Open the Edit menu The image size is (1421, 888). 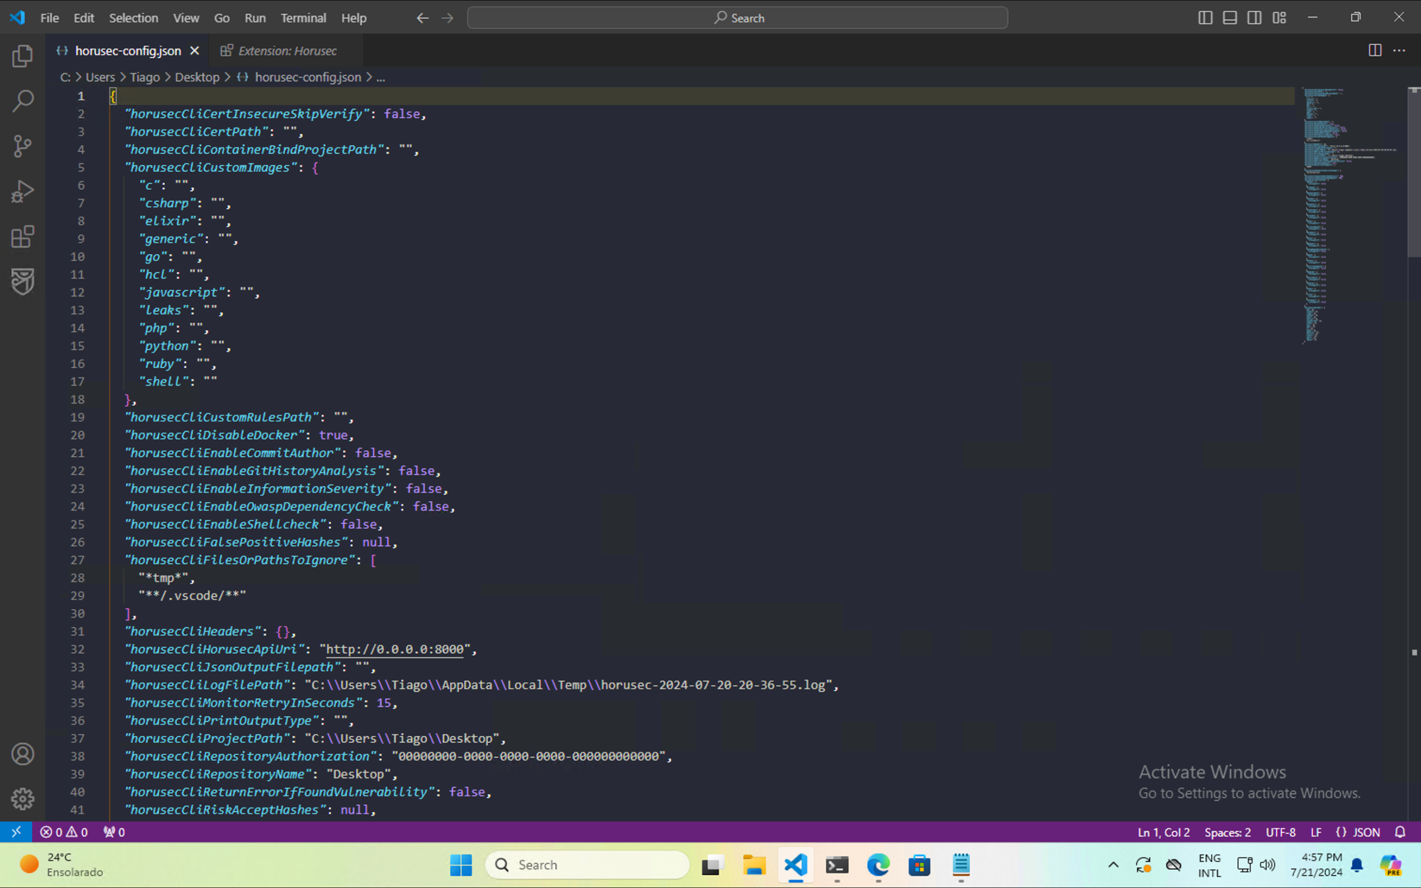pos(83,18)
